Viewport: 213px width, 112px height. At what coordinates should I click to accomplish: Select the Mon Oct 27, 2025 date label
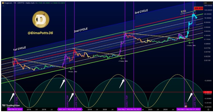coord(193,109)
